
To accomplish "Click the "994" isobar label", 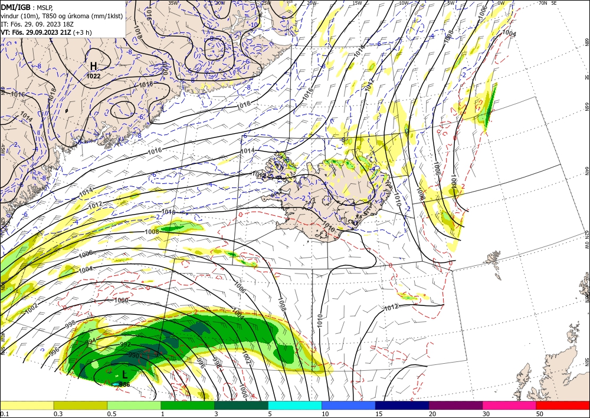I will click(91, 341).
